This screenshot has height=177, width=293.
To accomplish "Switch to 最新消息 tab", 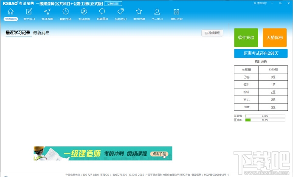I will point(41,33).
